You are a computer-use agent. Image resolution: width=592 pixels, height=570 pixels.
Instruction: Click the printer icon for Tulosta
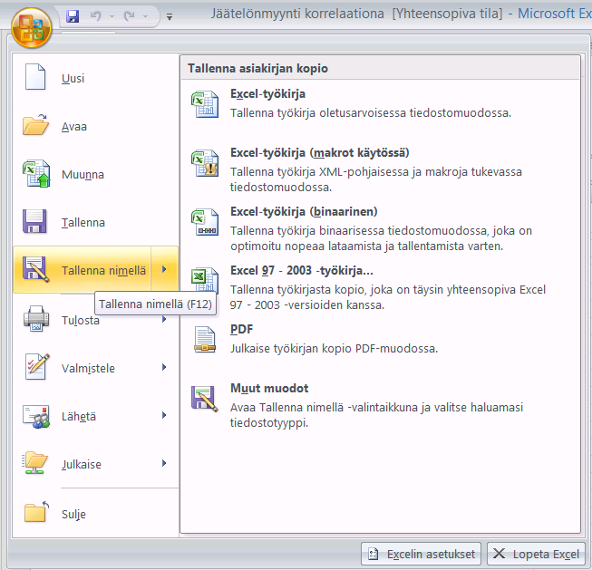coord(36,319)
